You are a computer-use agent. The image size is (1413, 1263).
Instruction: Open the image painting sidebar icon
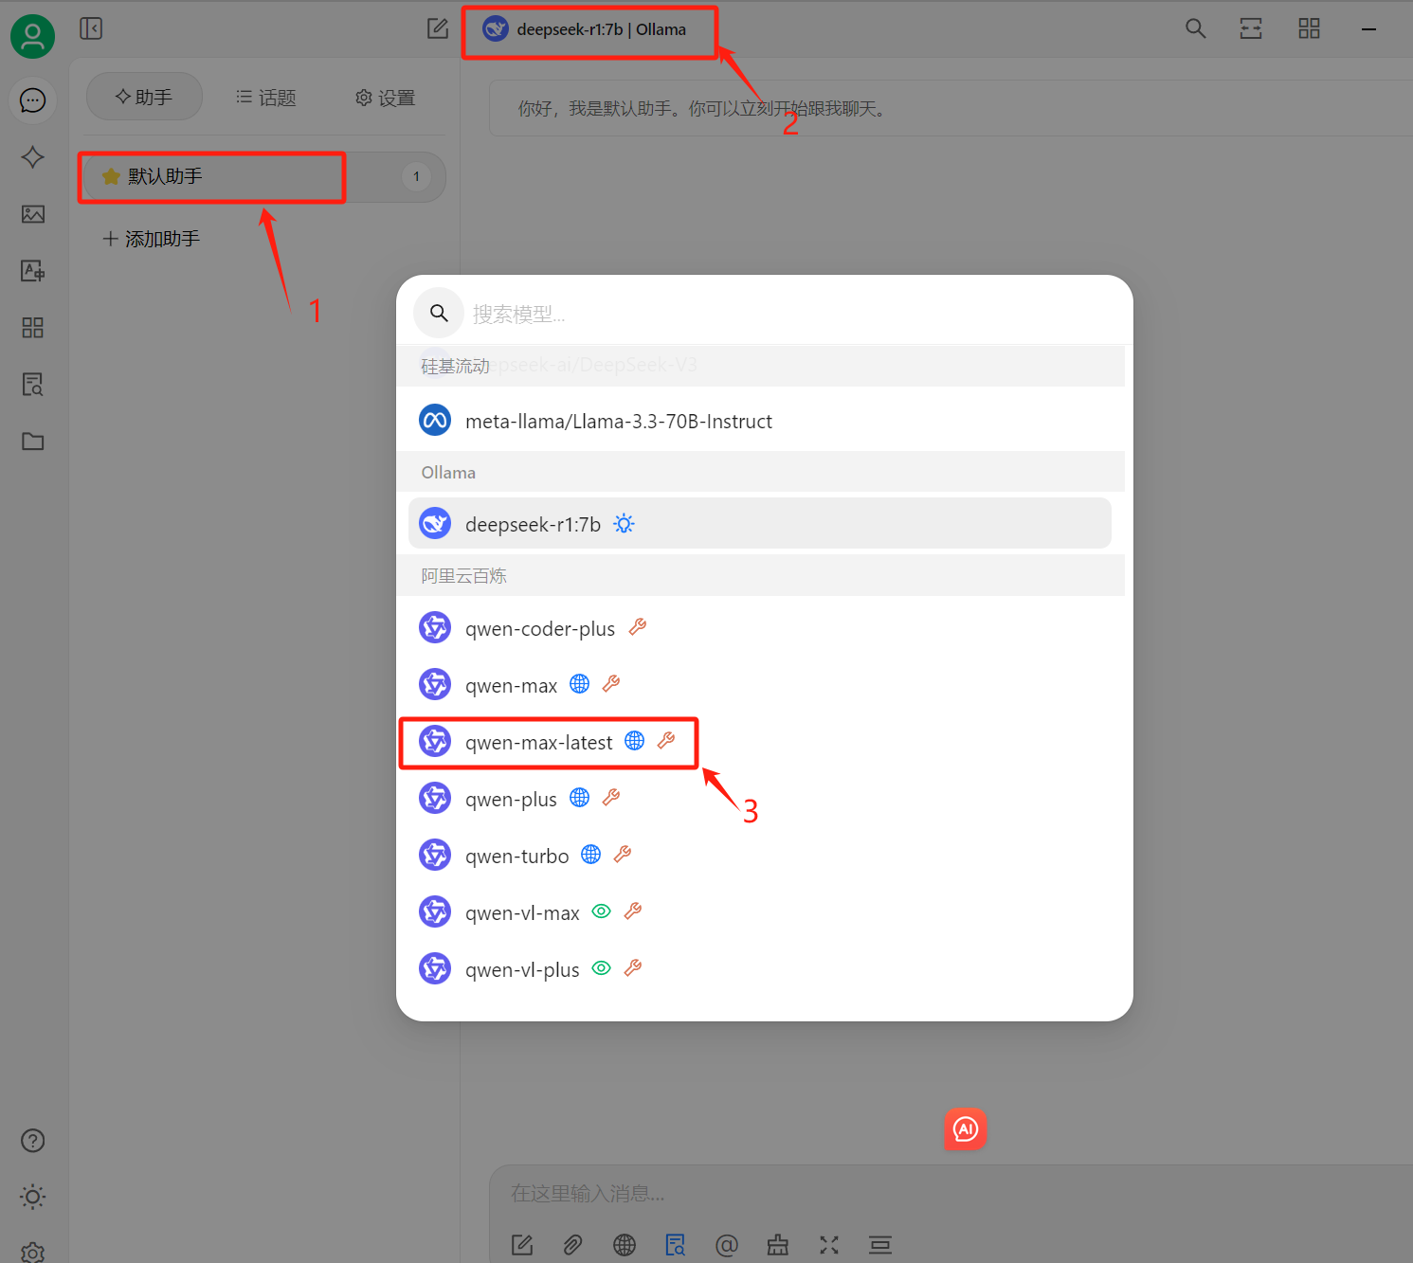pyautogui.click(x=32, y=214)
